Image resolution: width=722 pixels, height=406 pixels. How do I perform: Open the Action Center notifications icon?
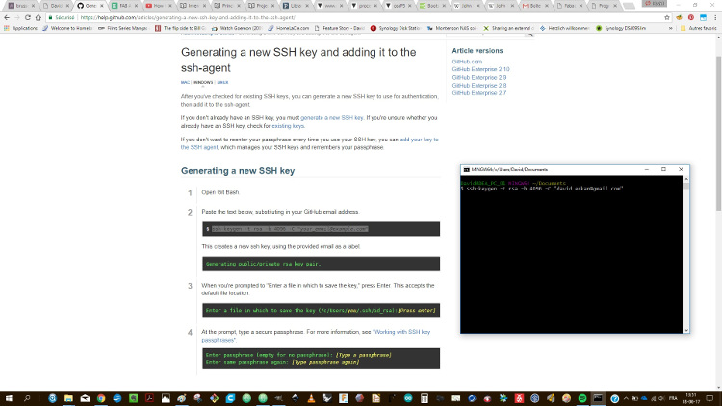[x=709, y=398]
